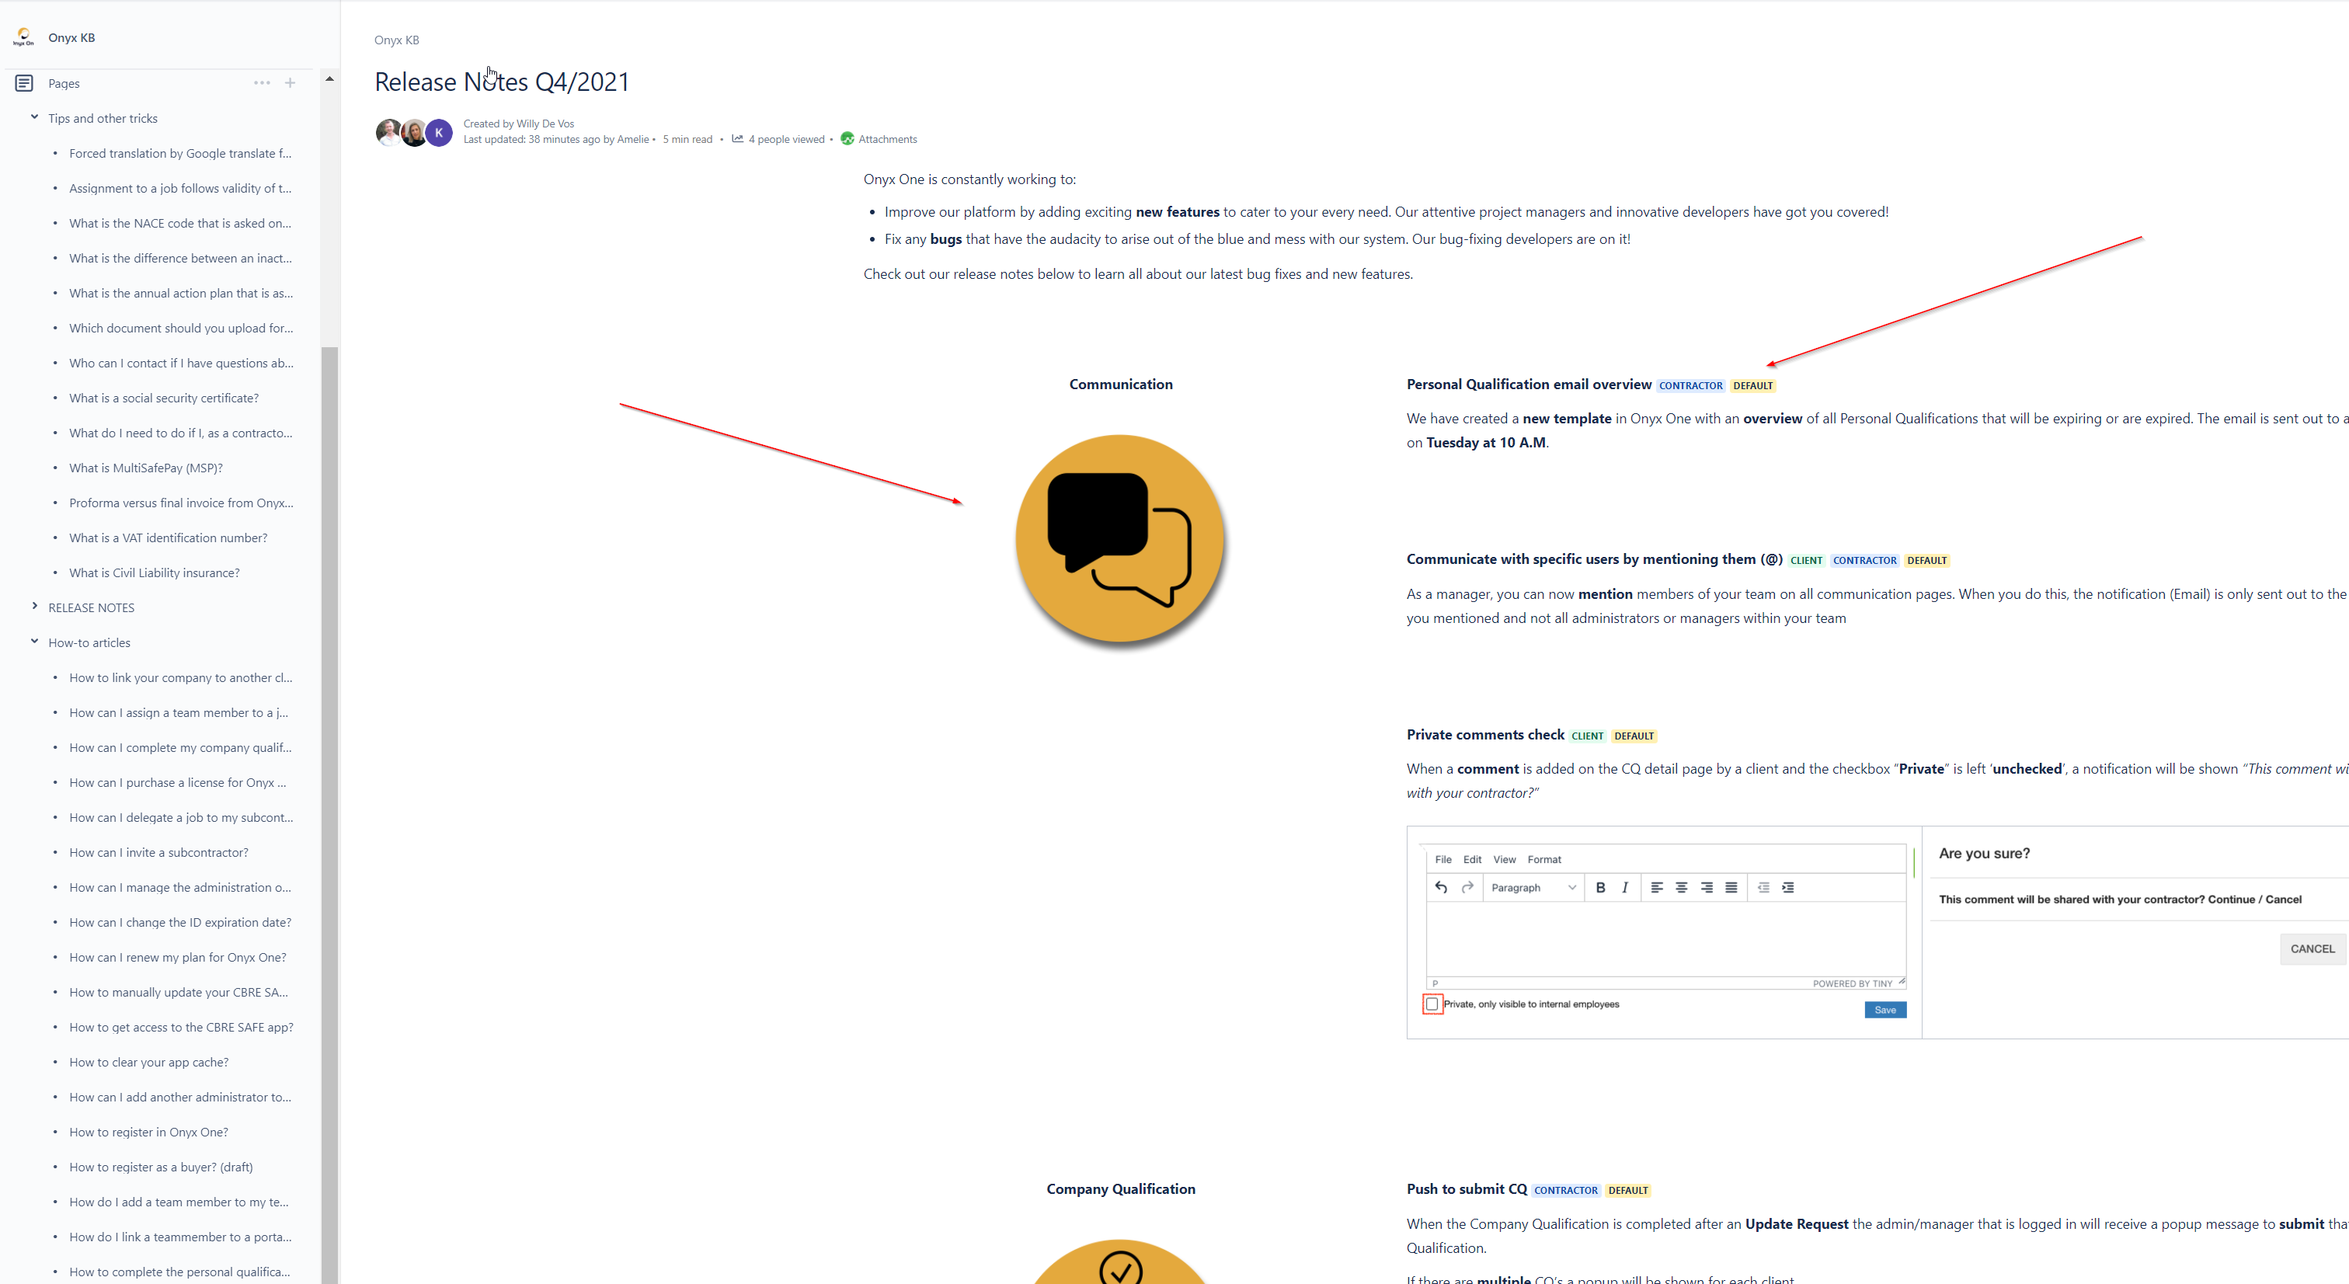The height and width of the screenshot is (1284, 2349).
Task: Click the sidebar scroll up arrow
Action: point(329,79)
